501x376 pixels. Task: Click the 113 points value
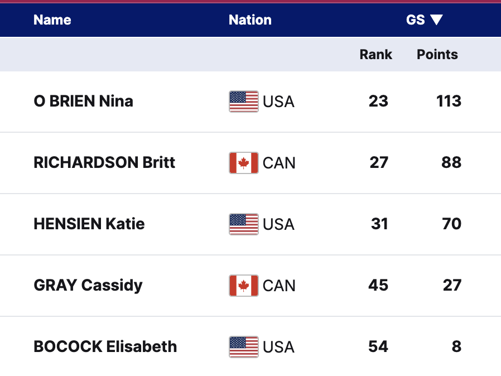pos(449,102)
